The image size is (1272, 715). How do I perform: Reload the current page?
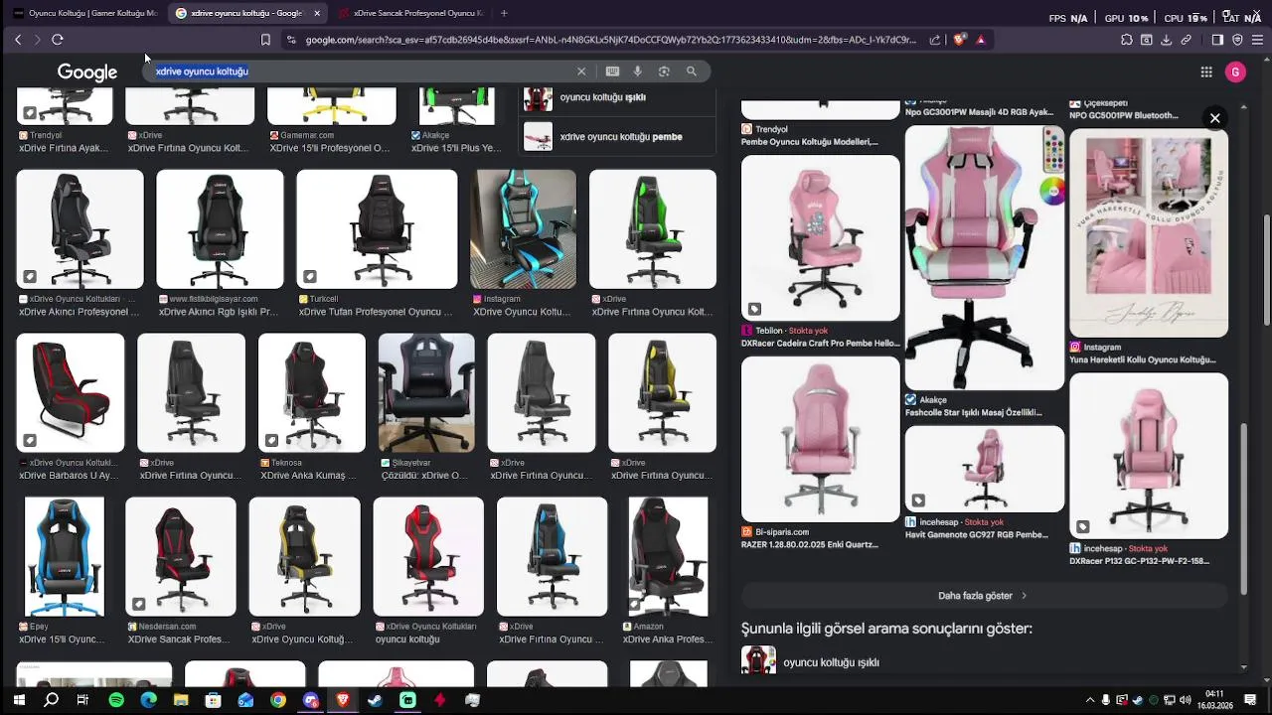click(58, 40)
